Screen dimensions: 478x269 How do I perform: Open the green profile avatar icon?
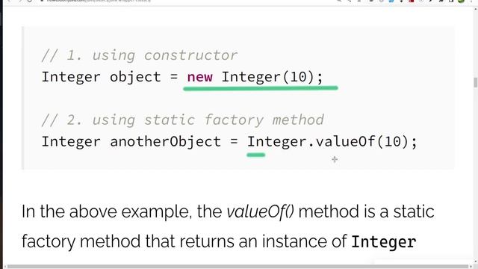click(x=461, y=1)
